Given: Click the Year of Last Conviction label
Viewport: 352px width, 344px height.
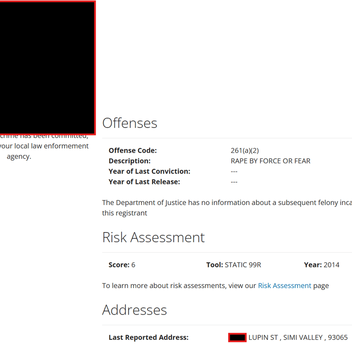Looking at the screenshot, I should 149,171.
